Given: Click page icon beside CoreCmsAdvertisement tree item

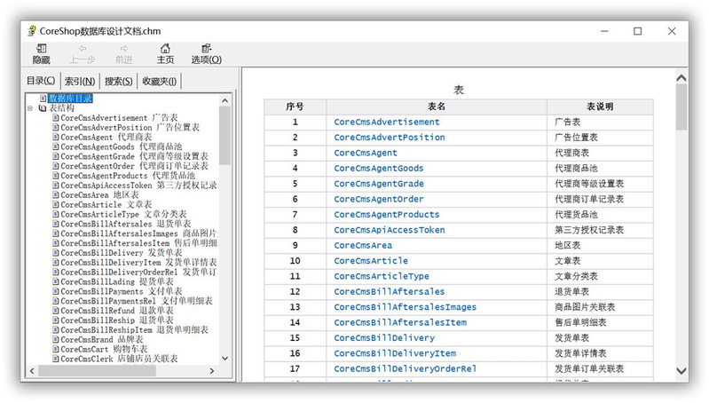Looking at the screenshot, I should (x=55, y=117).
